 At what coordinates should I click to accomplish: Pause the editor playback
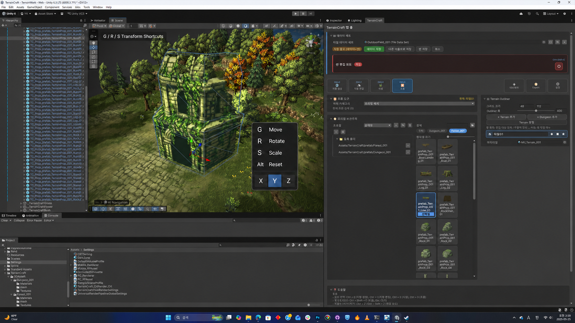click(x=303, y=14)
